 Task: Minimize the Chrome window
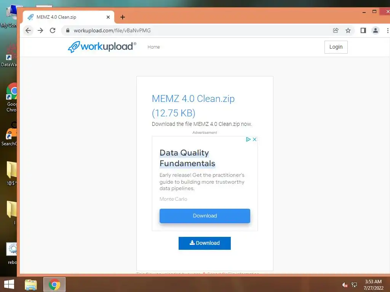tap(364, 12)
